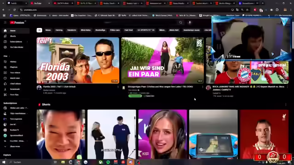The image size is (294, 165).
Task: Open History in the sidebar
Action: 15,62
